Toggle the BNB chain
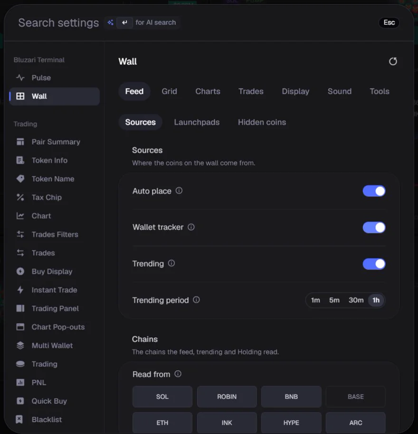The height and width of the screenshot is (434, 418). [x=291, y=396]
